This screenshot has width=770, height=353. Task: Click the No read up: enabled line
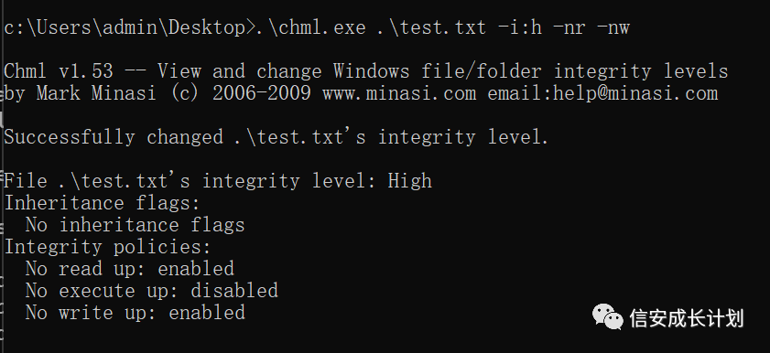pyautogui.click(x=130, y=269)
